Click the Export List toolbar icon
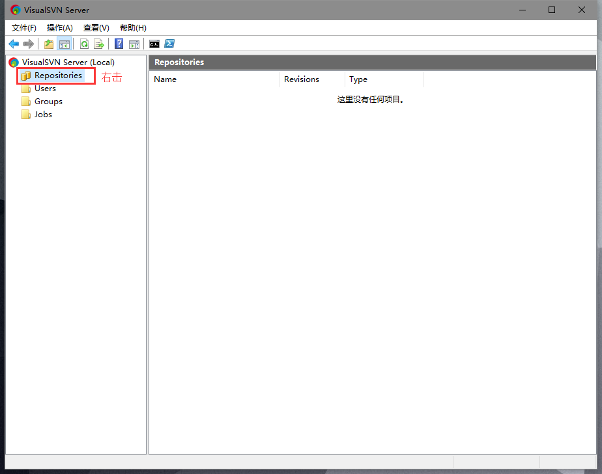Viewport: 602px width, 474px height. [99, 44]
